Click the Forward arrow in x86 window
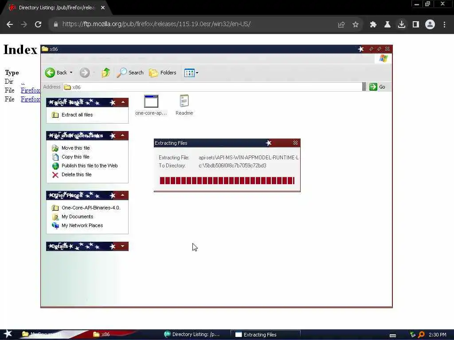 (85, 73)
